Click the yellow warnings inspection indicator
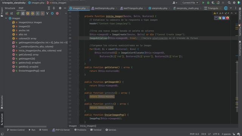 (x=216, y=13)
